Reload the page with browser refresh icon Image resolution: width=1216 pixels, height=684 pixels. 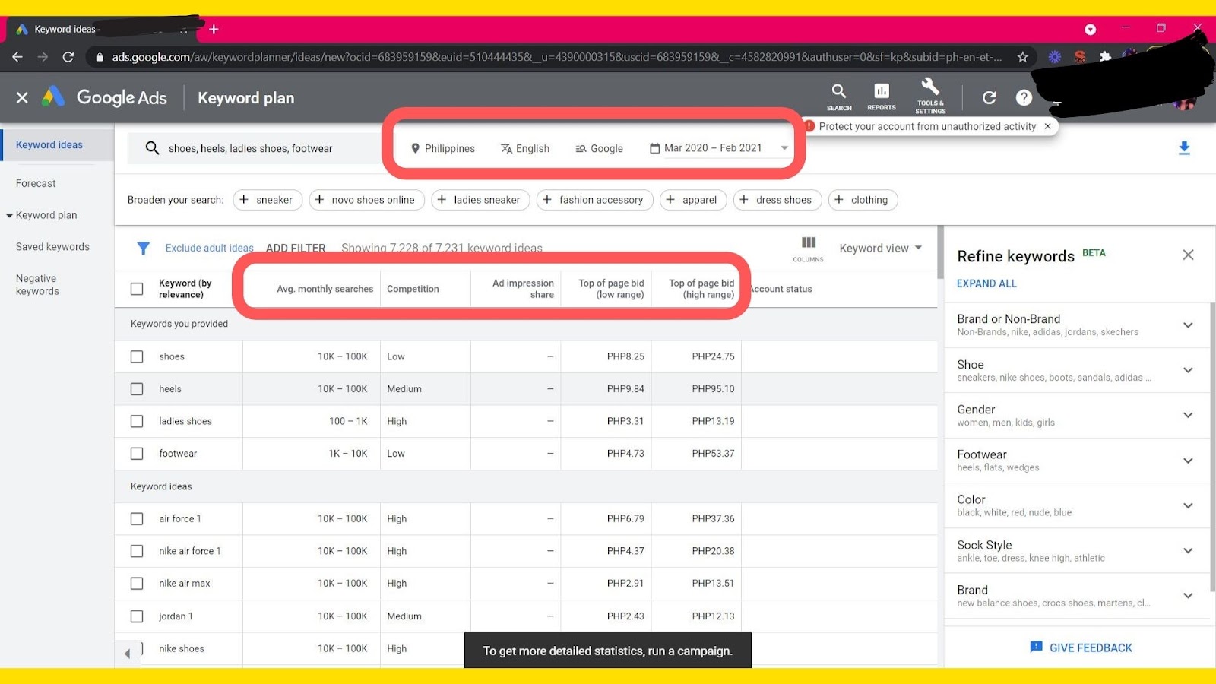68,57
